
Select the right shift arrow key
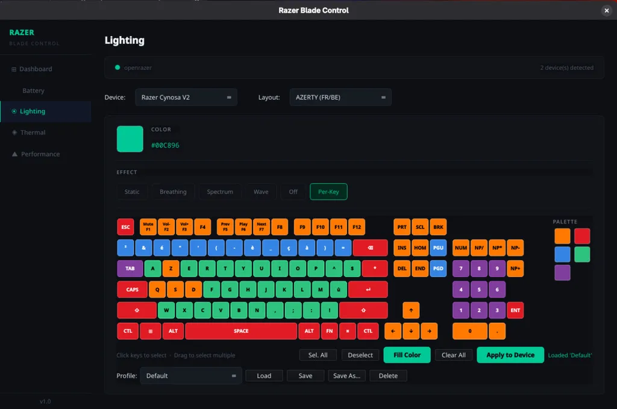tap(363, 310)
